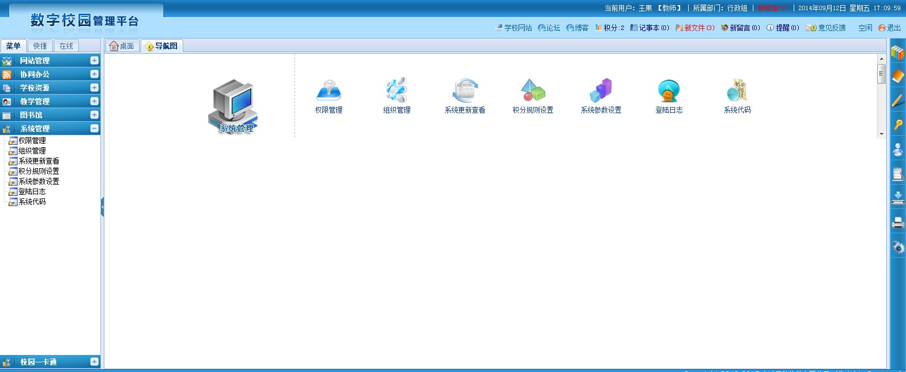The height and width of the screenshot is (372, 906).
Task: Expand the 校园一卡通 menu section
Action: click(94, 362)
